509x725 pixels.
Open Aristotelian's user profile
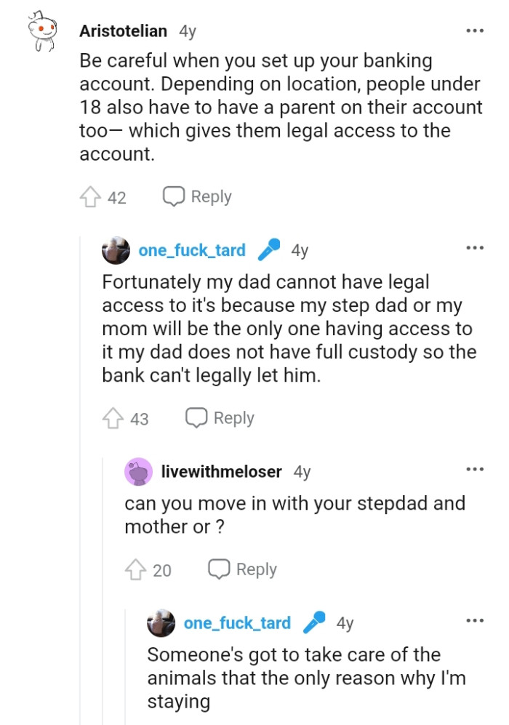click(x=124, y=31)
